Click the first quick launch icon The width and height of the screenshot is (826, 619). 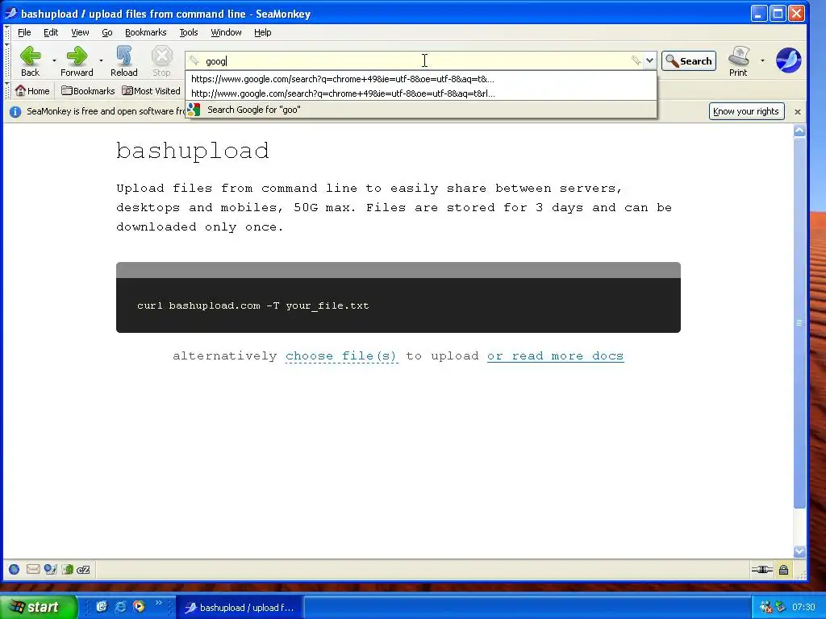102,606
